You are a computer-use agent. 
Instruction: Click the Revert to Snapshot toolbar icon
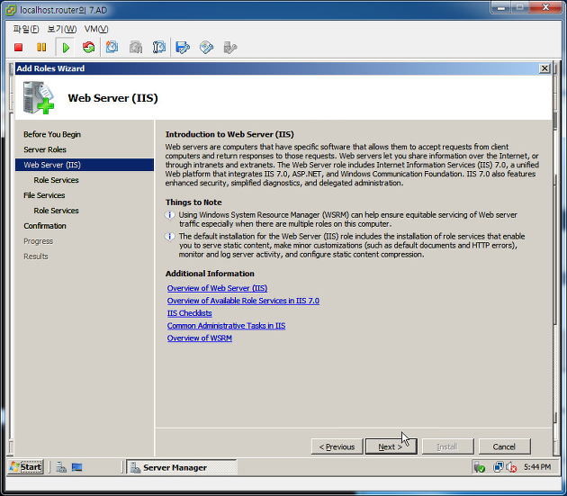coord(136,48)
